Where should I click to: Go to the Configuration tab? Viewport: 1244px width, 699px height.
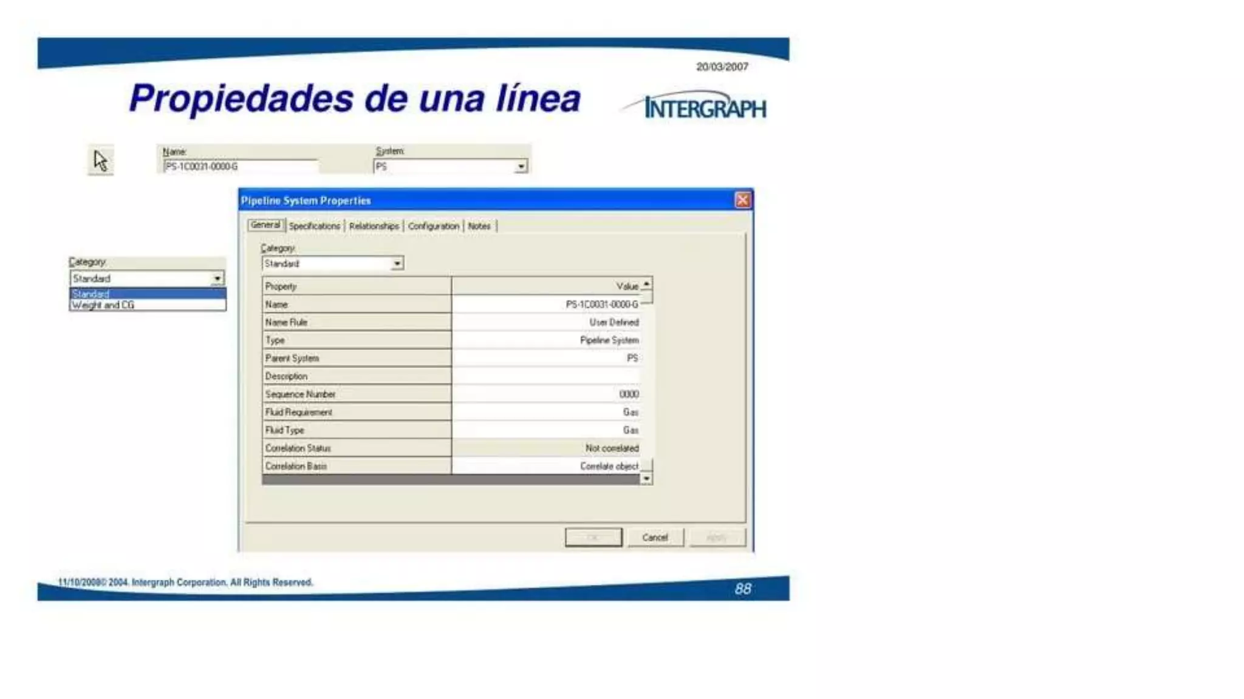click(433, 226)
